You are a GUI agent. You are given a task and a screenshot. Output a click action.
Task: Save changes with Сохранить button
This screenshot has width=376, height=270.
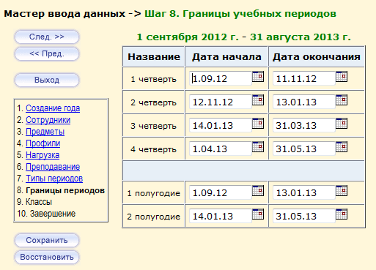click(x=47, y=240)
